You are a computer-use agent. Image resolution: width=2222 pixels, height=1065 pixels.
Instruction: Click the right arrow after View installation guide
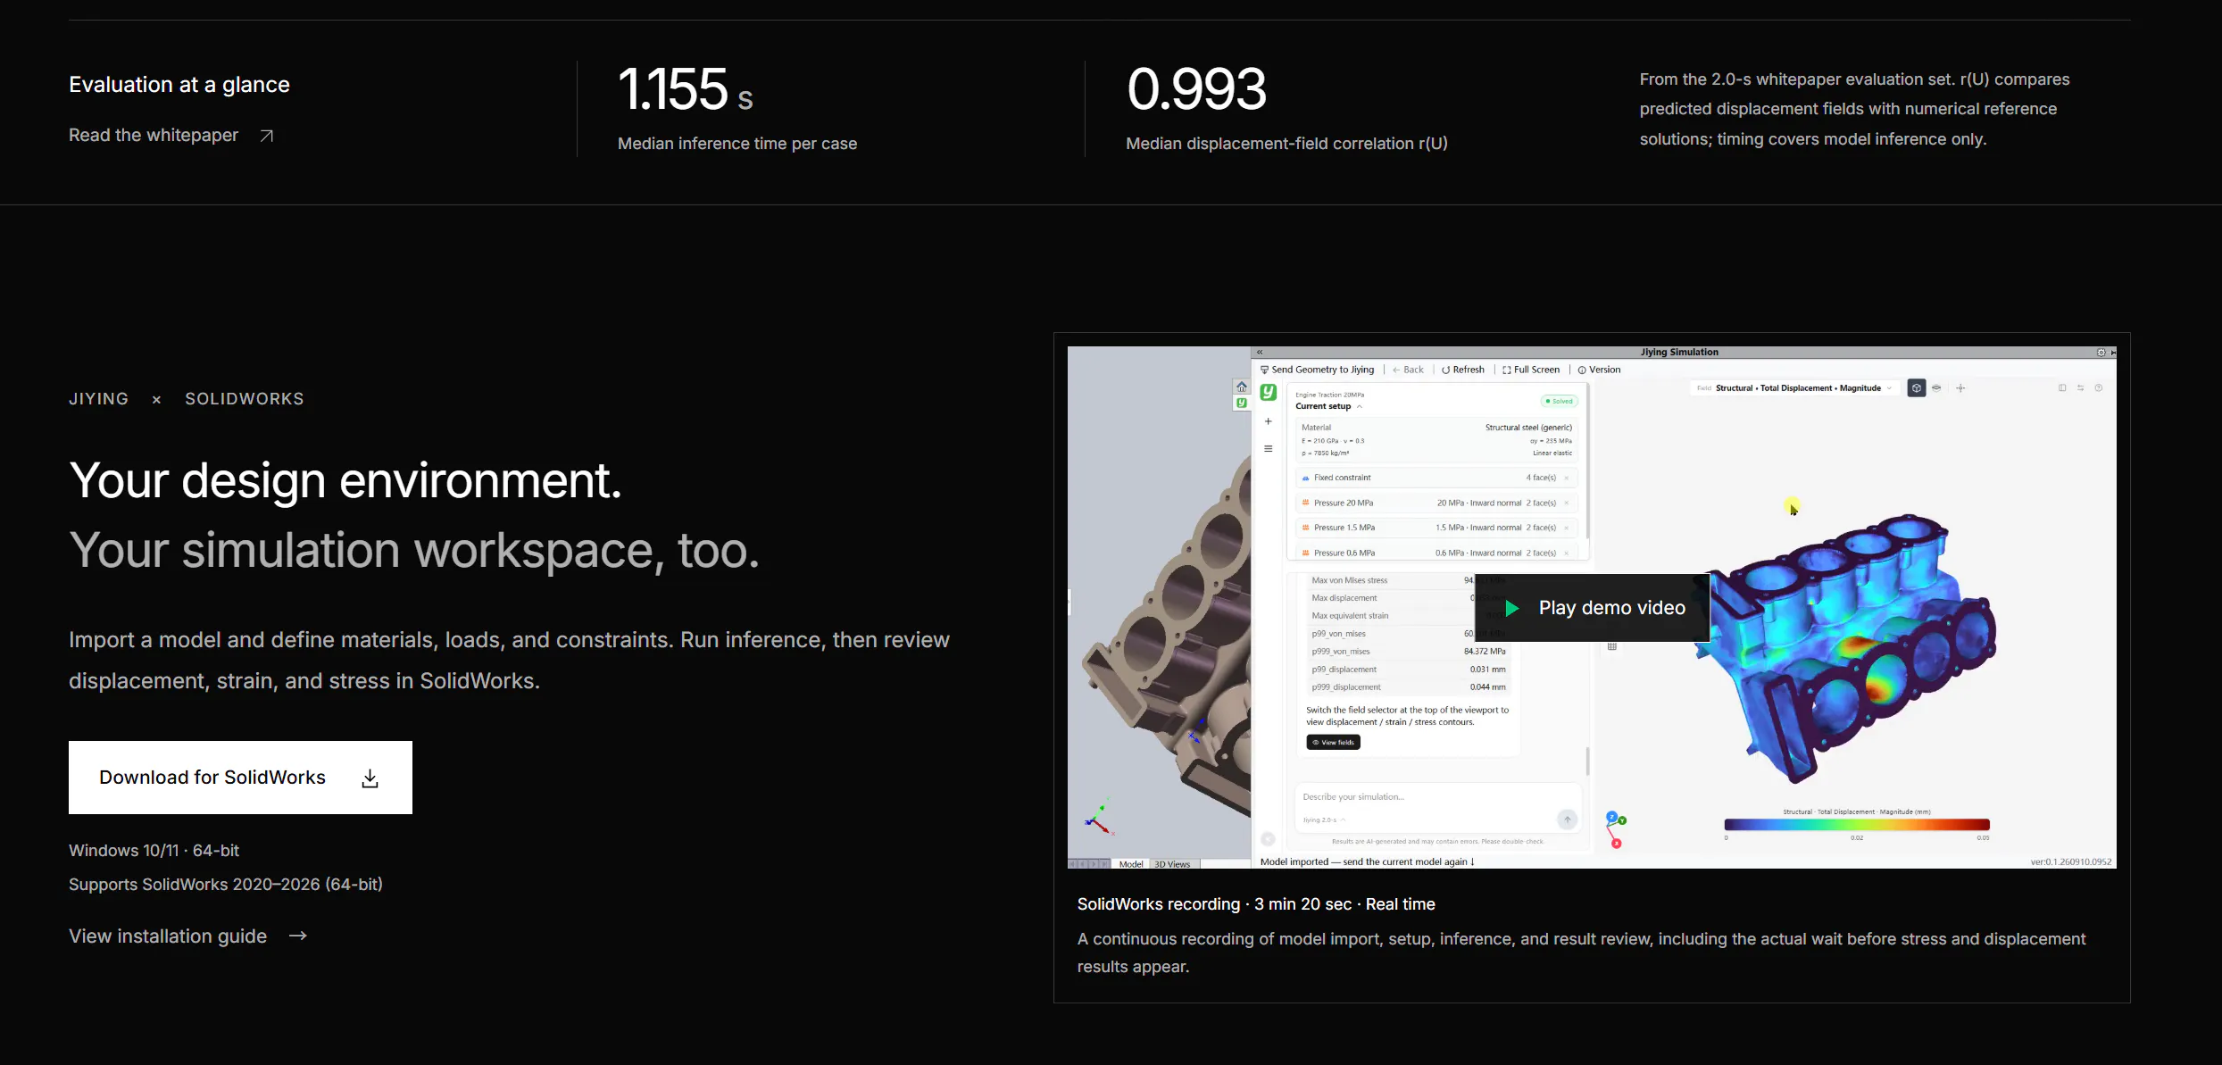[x=298, y=936]
